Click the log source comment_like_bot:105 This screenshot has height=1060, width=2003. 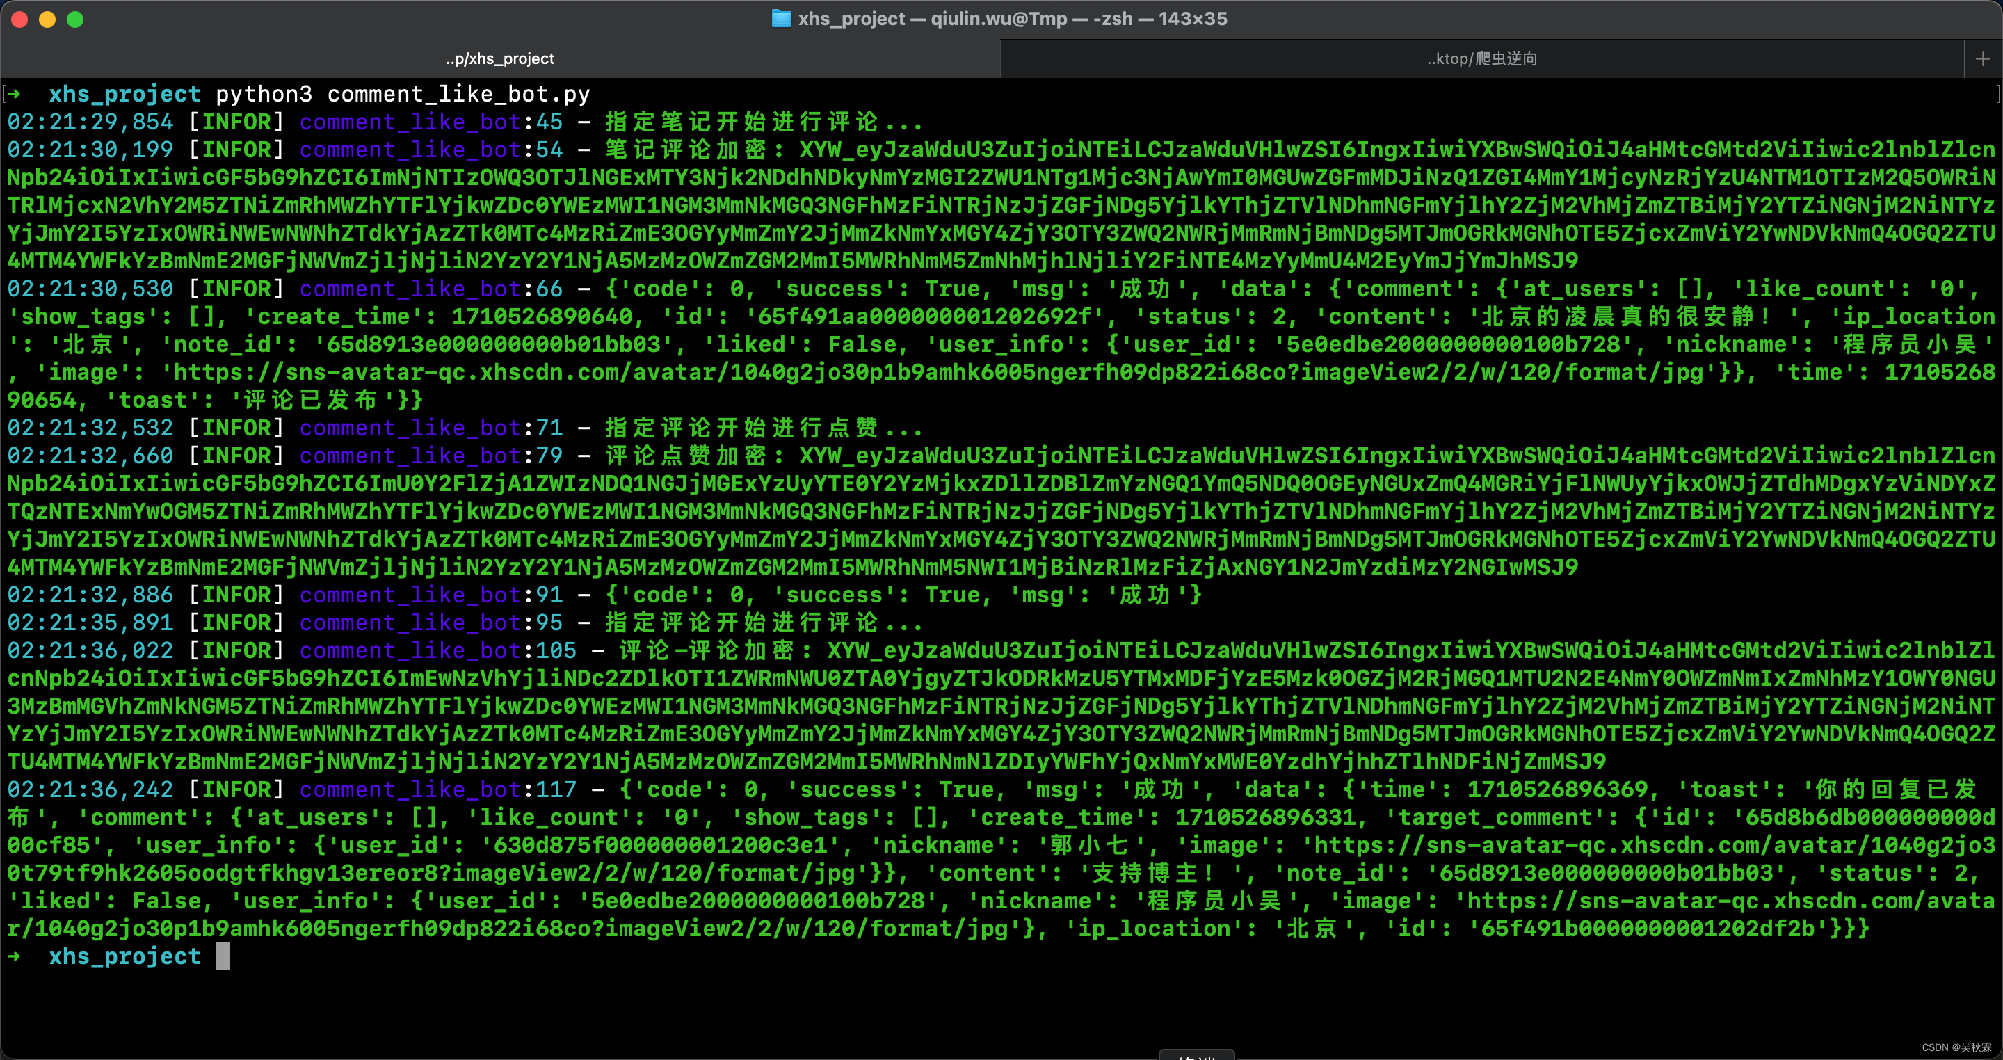tap(437, 650)
